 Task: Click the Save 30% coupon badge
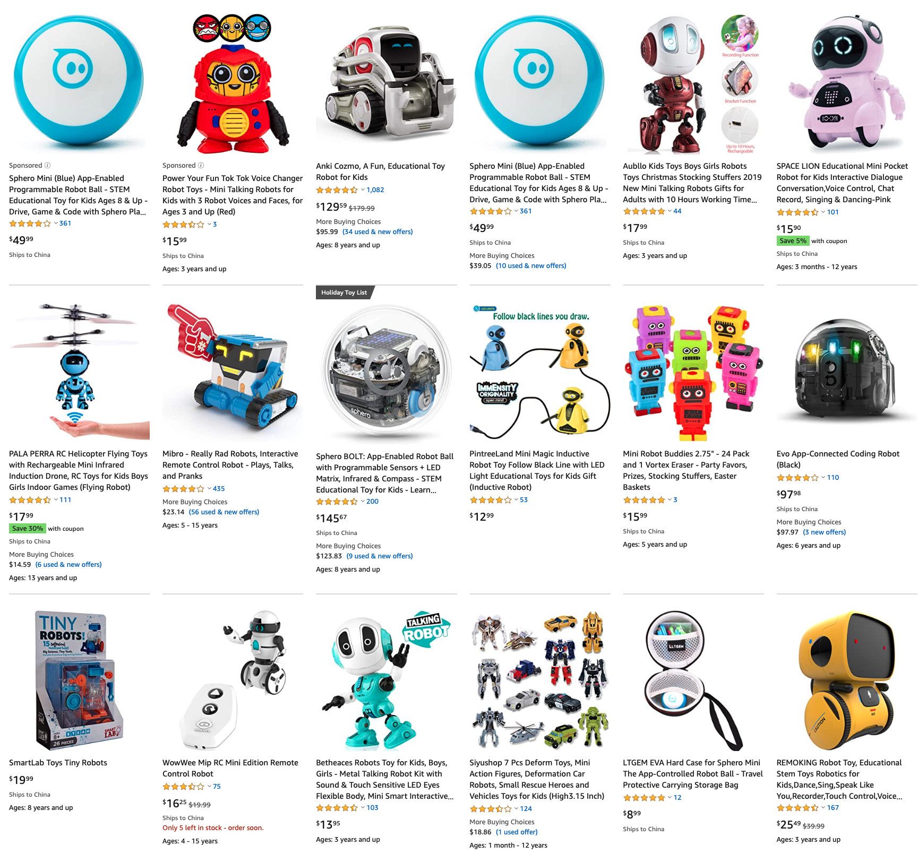click(x=28, y=529)
